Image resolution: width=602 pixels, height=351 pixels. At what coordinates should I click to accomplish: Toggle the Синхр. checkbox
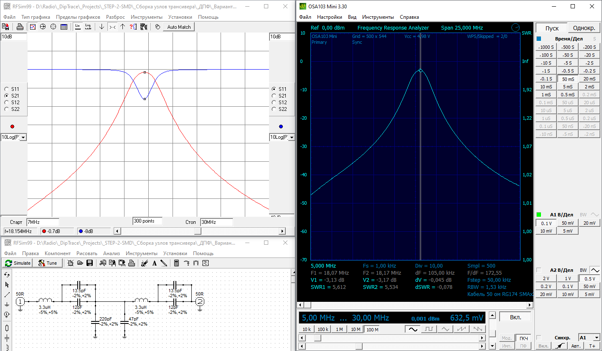coord(539,338)
